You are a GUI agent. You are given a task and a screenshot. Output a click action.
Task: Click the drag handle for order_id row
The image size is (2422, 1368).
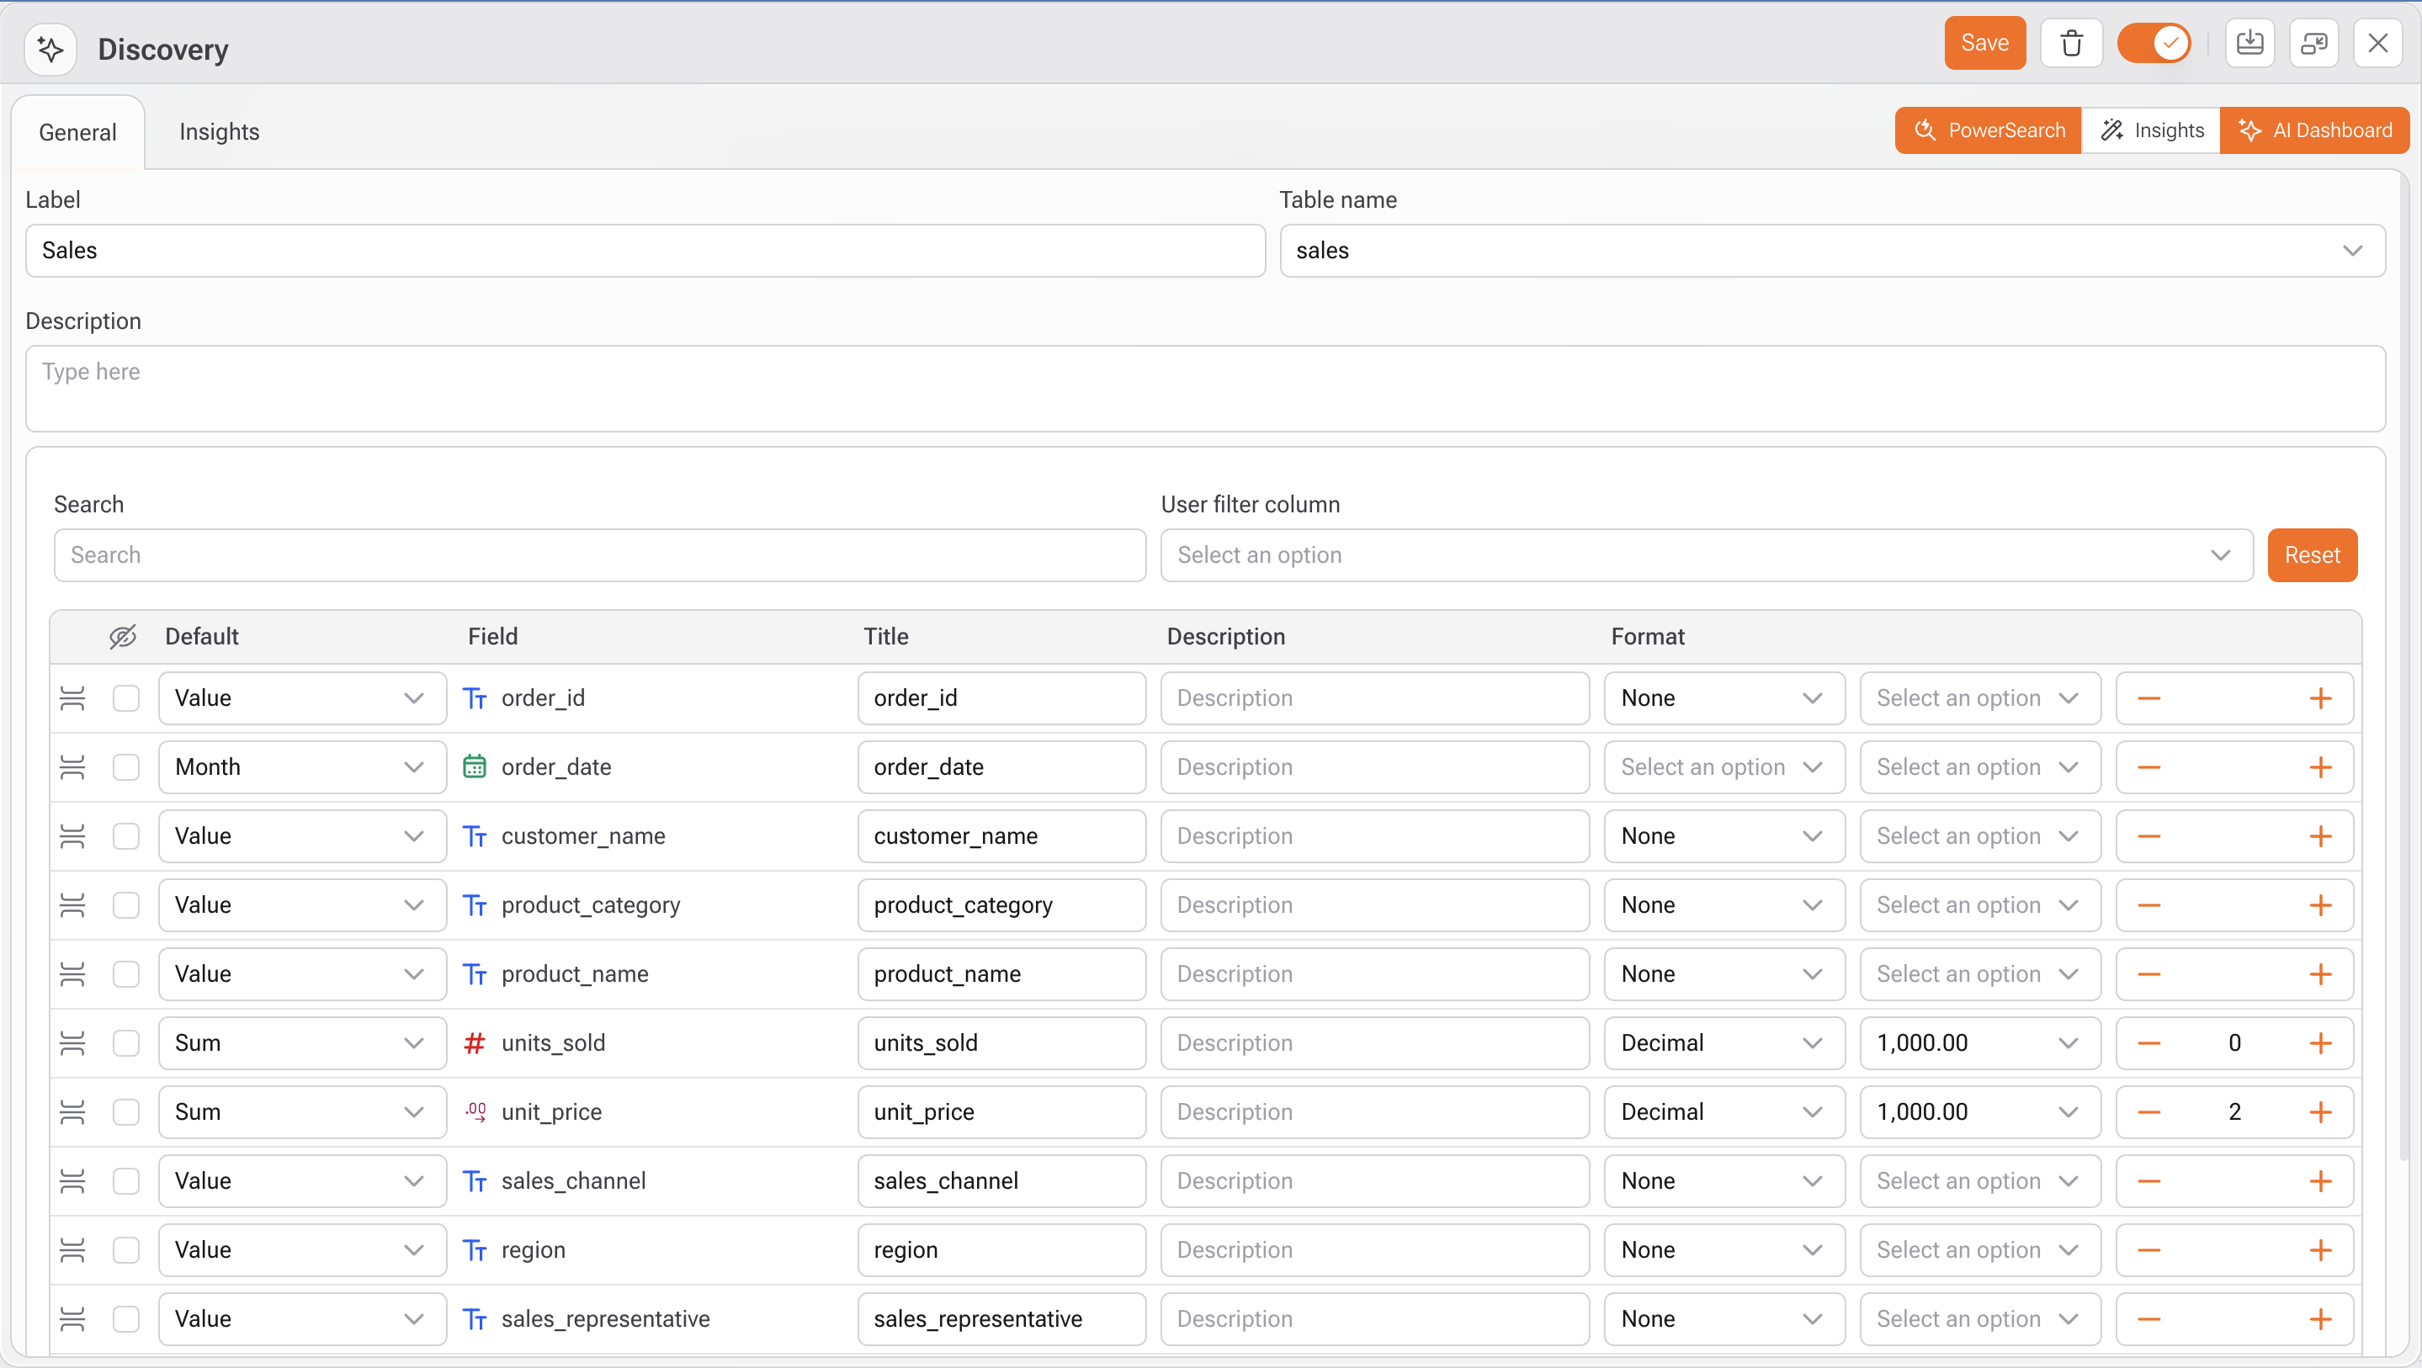click(x=72, y=697)
